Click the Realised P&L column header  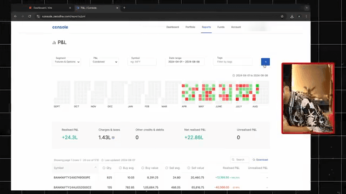pos(231,168)
